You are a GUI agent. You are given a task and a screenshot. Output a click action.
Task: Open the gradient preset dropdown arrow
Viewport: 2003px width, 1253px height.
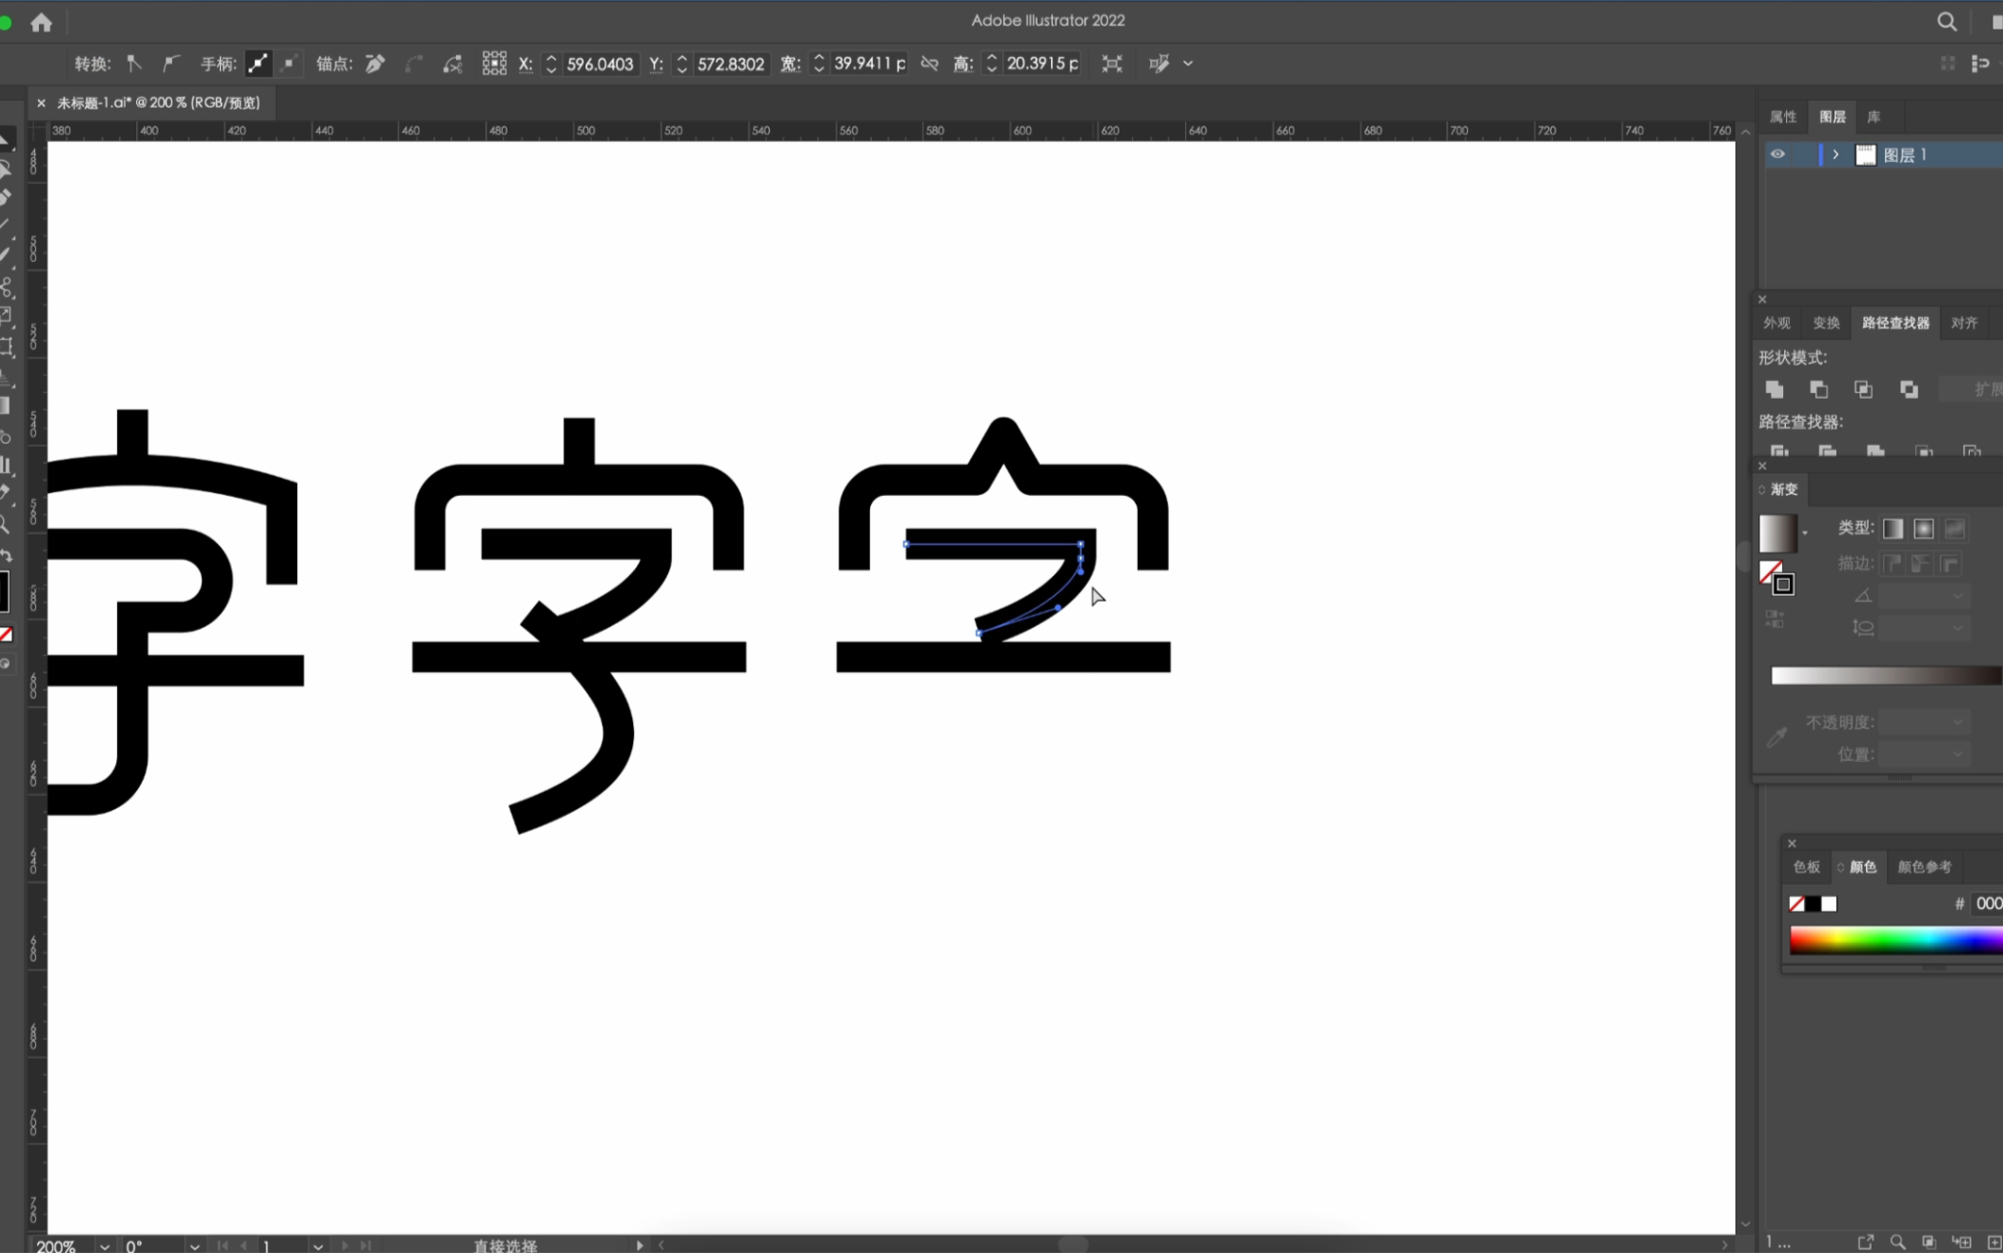(1805, 533)
